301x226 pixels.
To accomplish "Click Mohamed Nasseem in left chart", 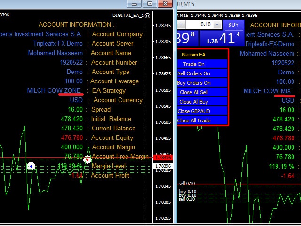I will click(x=55, y=53).
